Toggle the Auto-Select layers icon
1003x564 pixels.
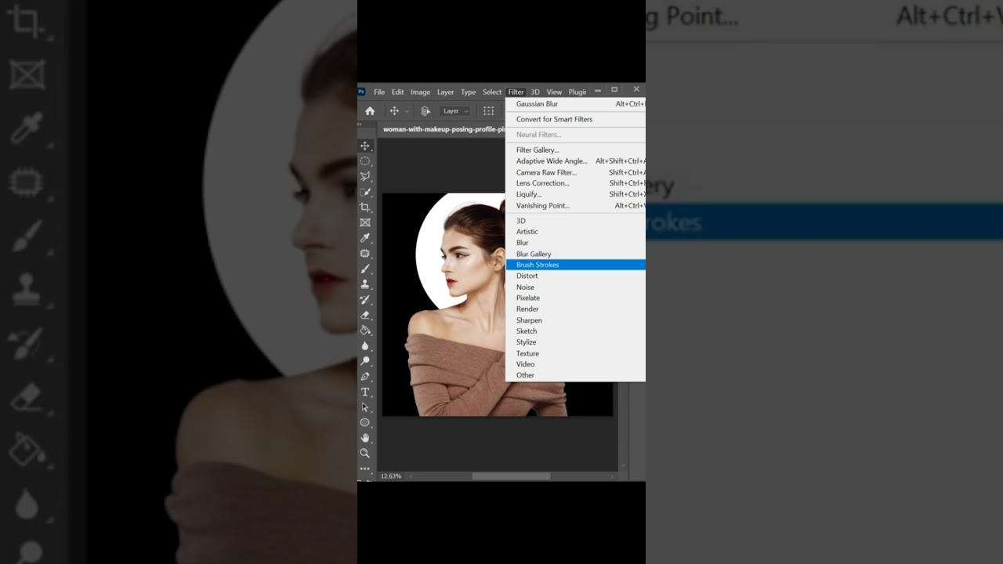[425, 111]
